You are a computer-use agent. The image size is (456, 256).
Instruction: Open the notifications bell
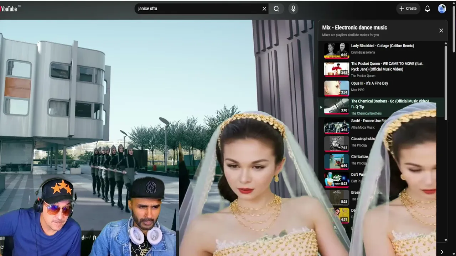(427, 9)
